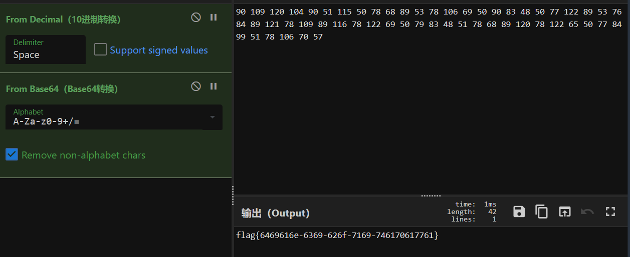
Task: Select the From Base64 operation title
Action: coord(62,89)
